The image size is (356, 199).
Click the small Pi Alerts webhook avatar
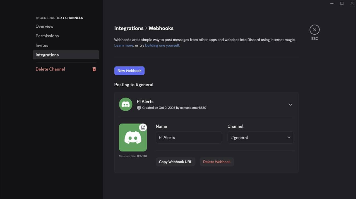[x=126, y=104]
